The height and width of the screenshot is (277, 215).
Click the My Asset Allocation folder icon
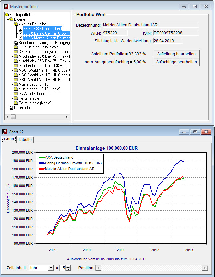click(16, 94)
